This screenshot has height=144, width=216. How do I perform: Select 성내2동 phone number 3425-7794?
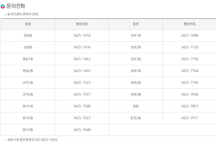(x=190, y=83)
